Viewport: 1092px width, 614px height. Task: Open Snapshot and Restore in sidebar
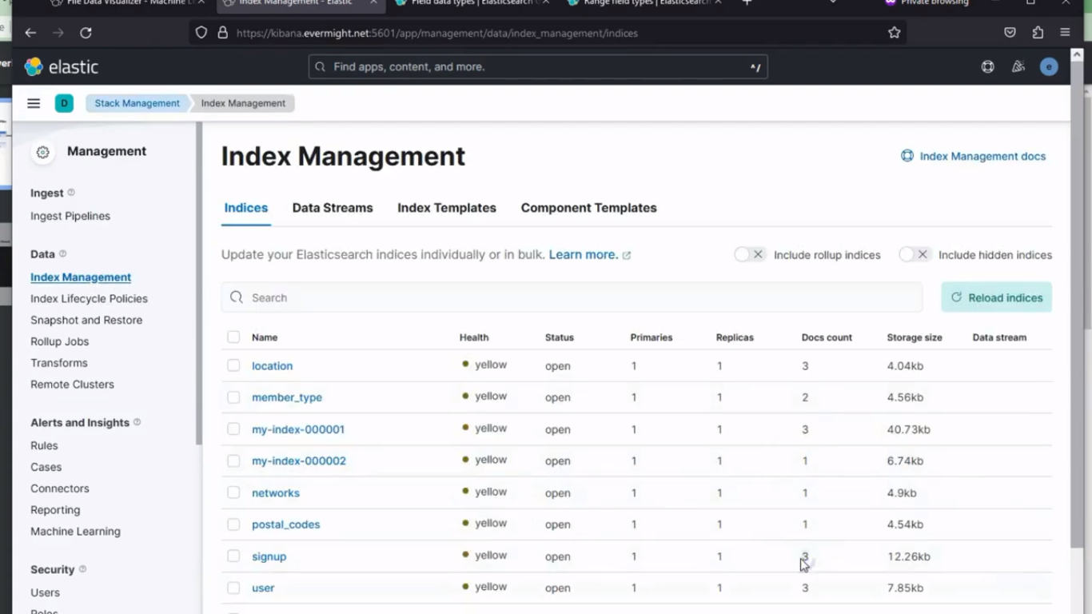(x=86, y=320)
